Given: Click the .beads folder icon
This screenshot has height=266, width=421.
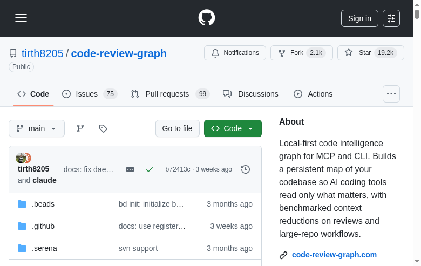Looking at the screenshot, I should click(x=22, y=204).
